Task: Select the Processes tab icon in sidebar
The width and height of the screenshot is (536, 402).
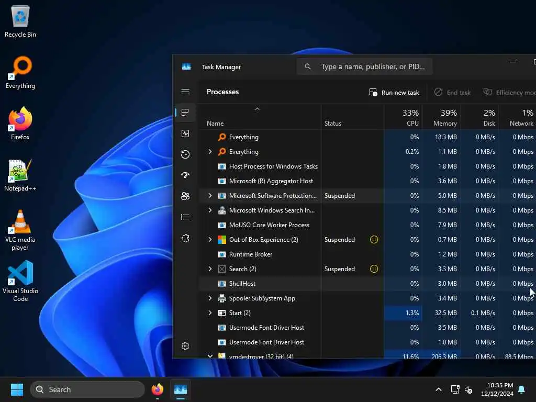Action: [185, 113]
